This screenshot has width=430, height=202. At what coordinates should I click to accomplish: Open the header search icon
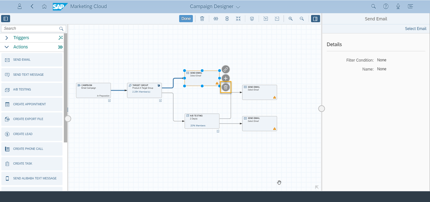click(373, 6)
